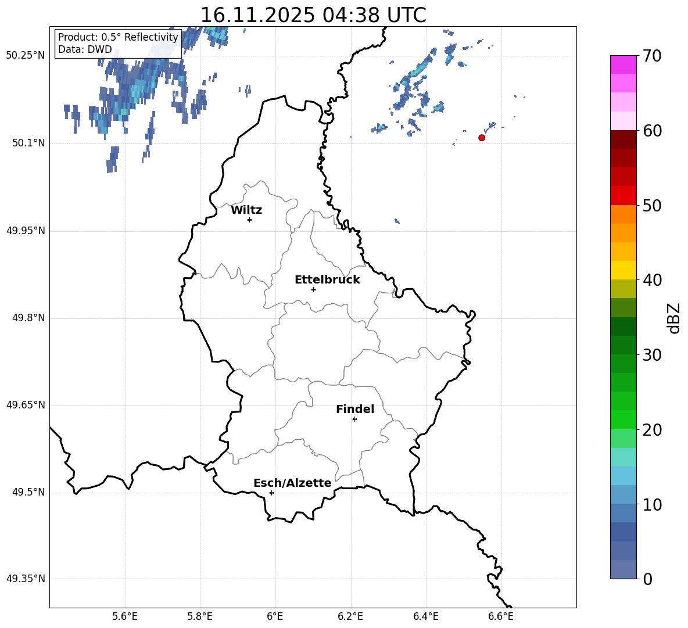
Task: Click the yellow colorbar swatch above 40
Action: (x=623, y=270)
